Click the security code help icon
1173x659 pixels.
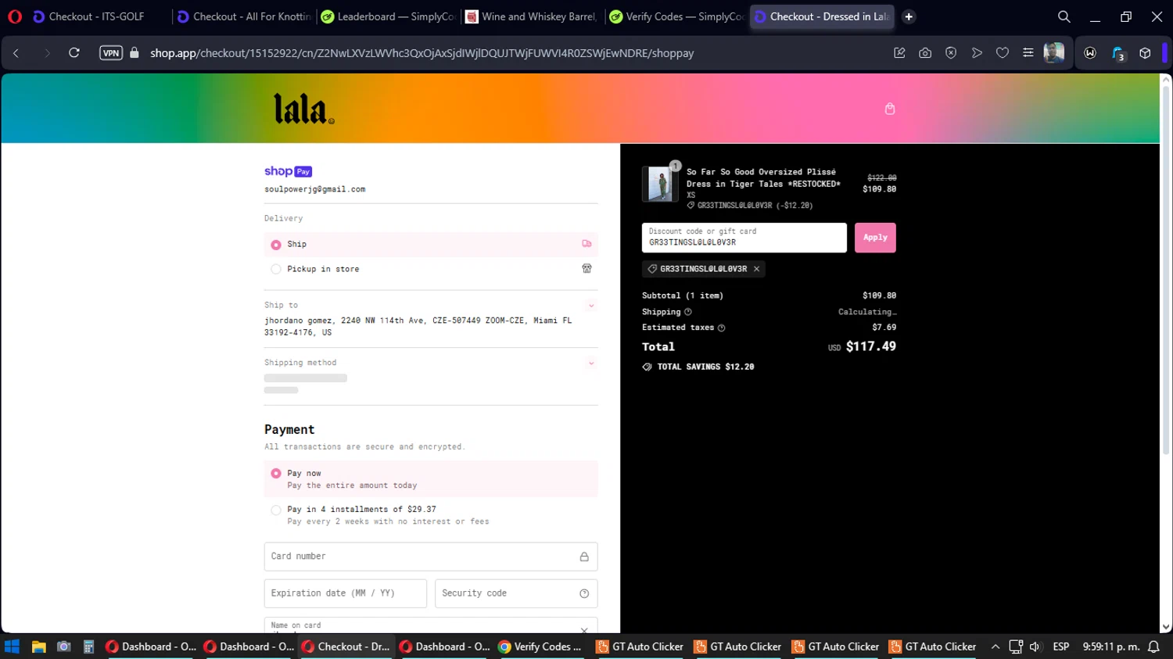tap(584, 593)
